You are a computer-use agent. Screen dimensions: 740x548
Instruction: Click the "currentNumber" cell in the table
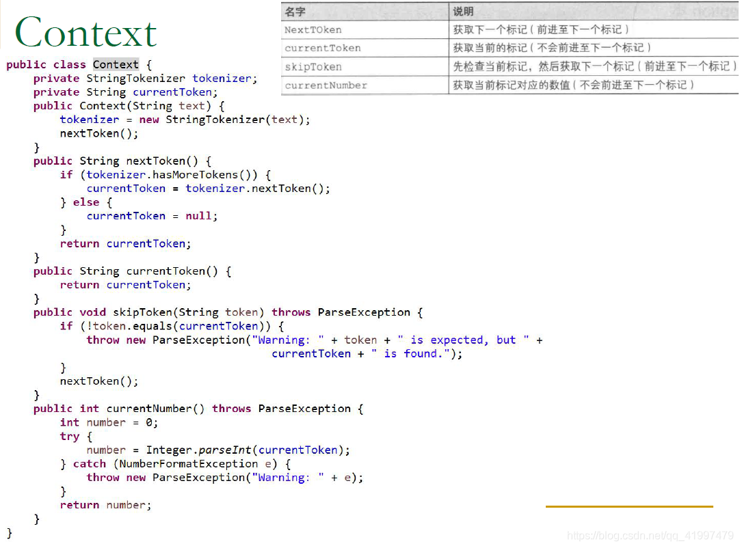click(x=365, y=85)
